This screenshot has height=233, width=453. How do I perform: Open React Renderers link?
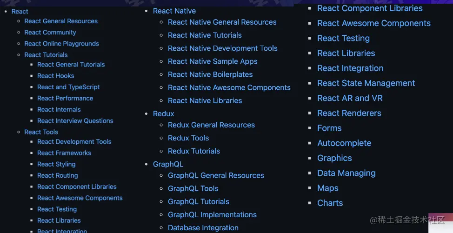click(349, 113)
